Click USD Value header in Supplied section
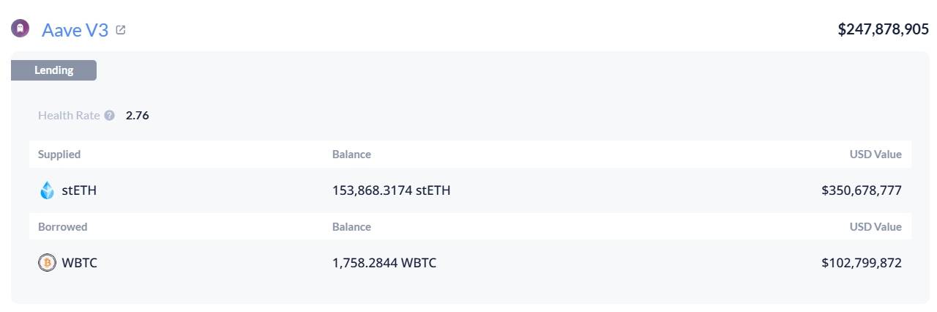Image resolution: width=937 pixels, height=312 pixels. click(x=876, y=155)
